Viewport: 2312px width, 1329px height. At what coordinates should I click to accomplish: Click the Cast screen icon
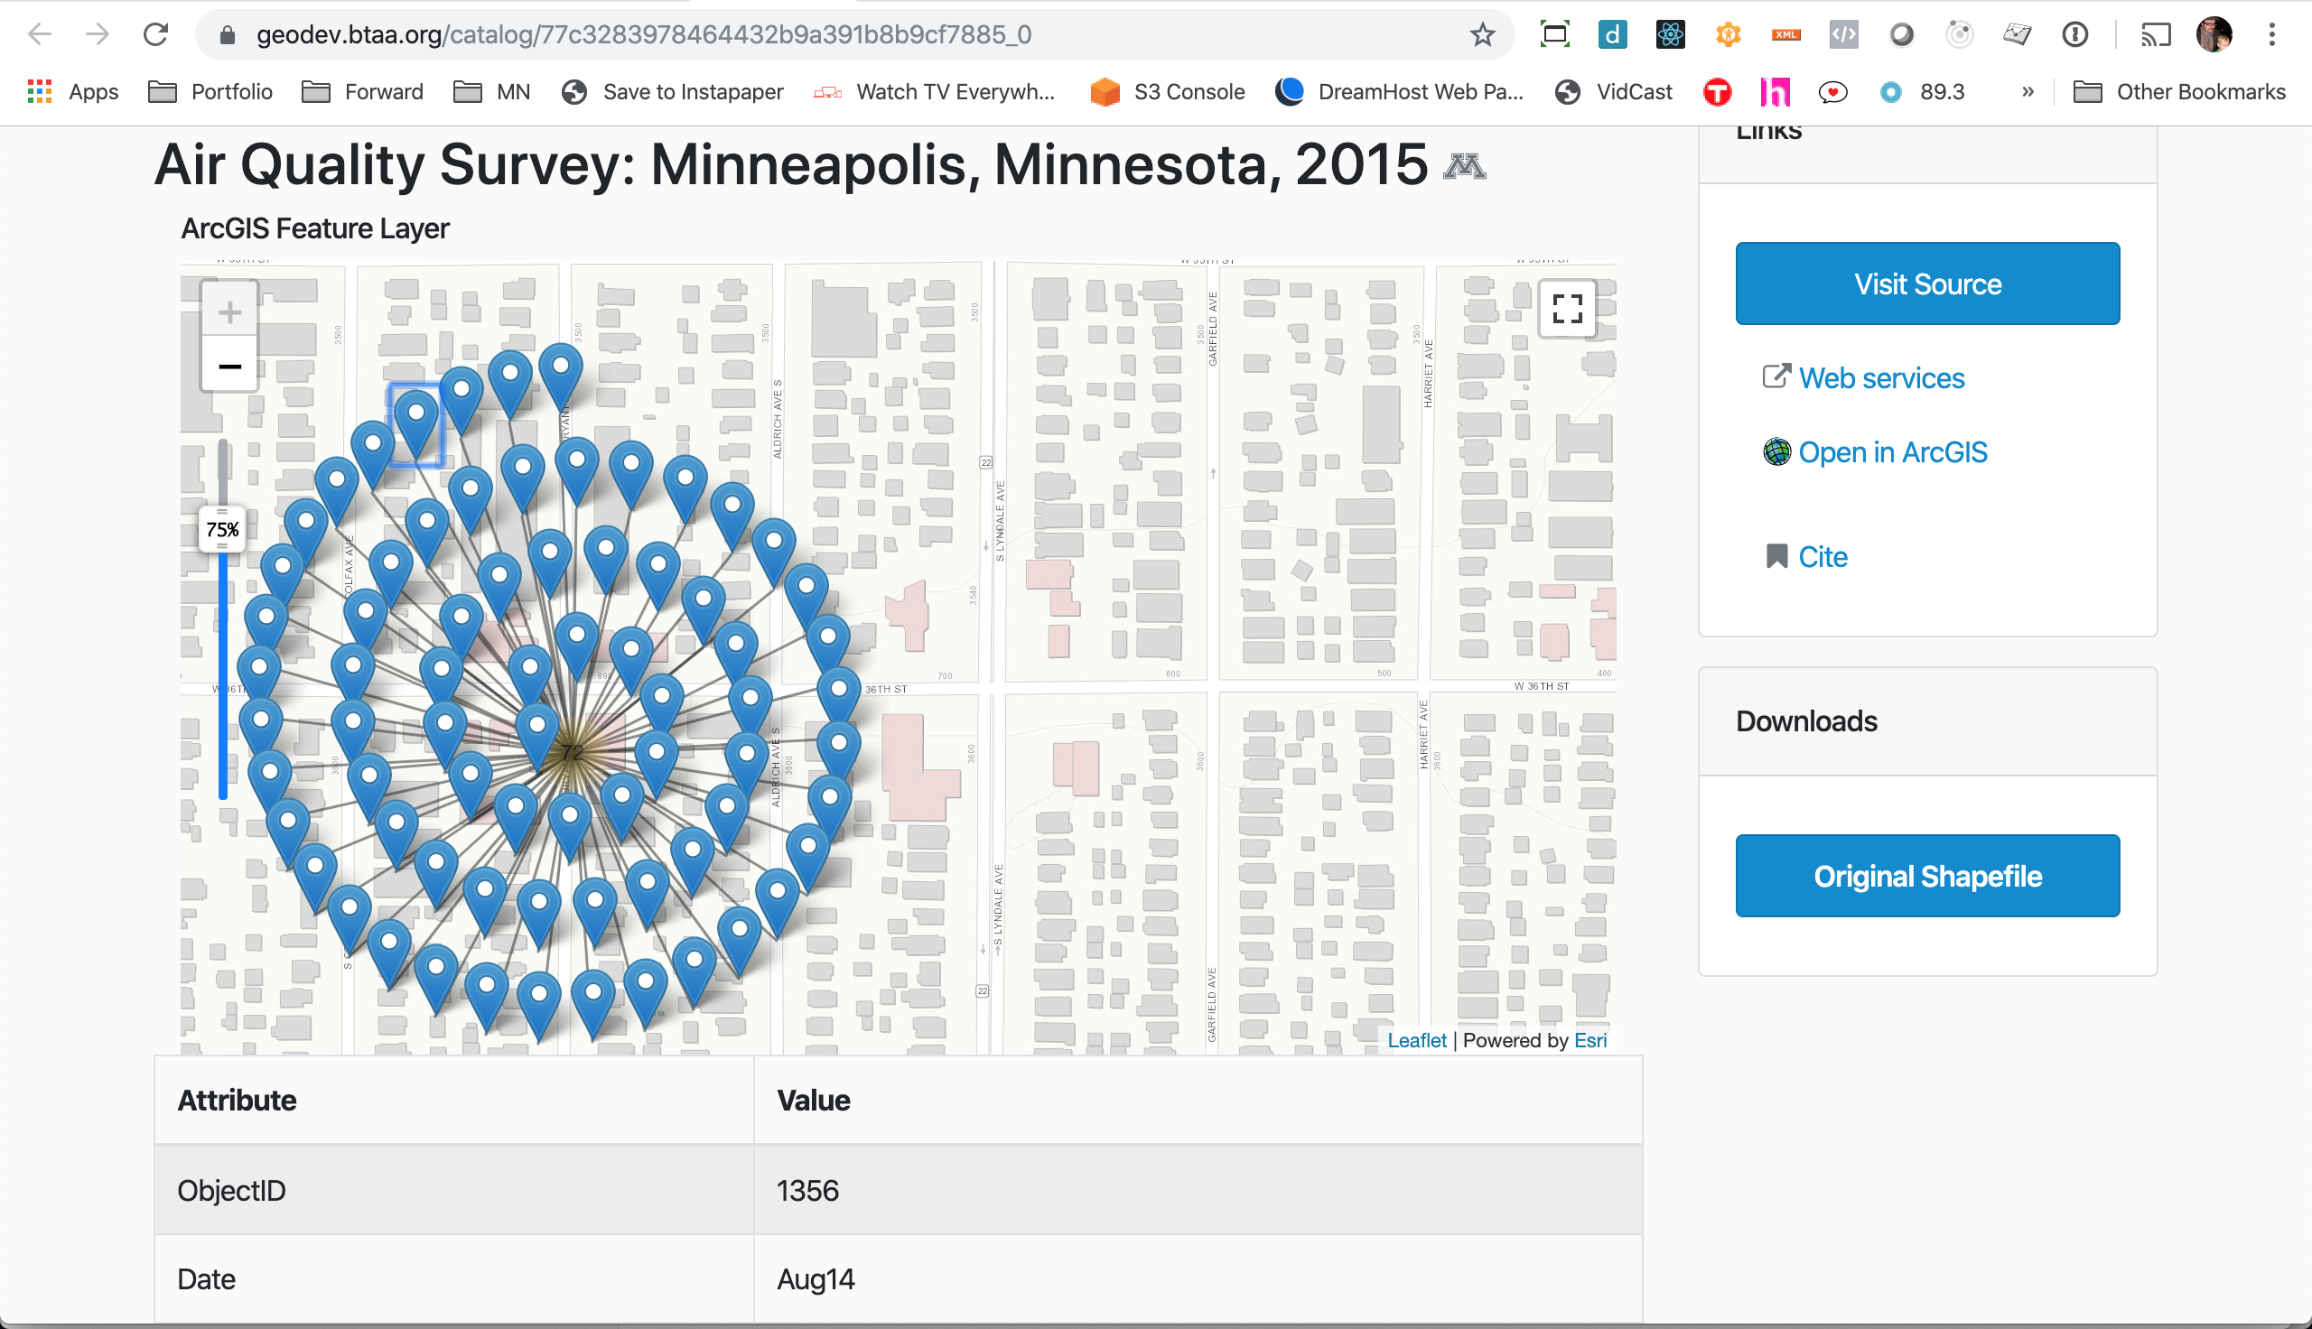click(2155, 34)
